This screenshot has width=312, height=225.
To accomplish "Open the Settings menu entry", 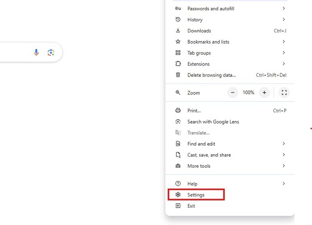I will pyautogui.click(x=230, y=195).
